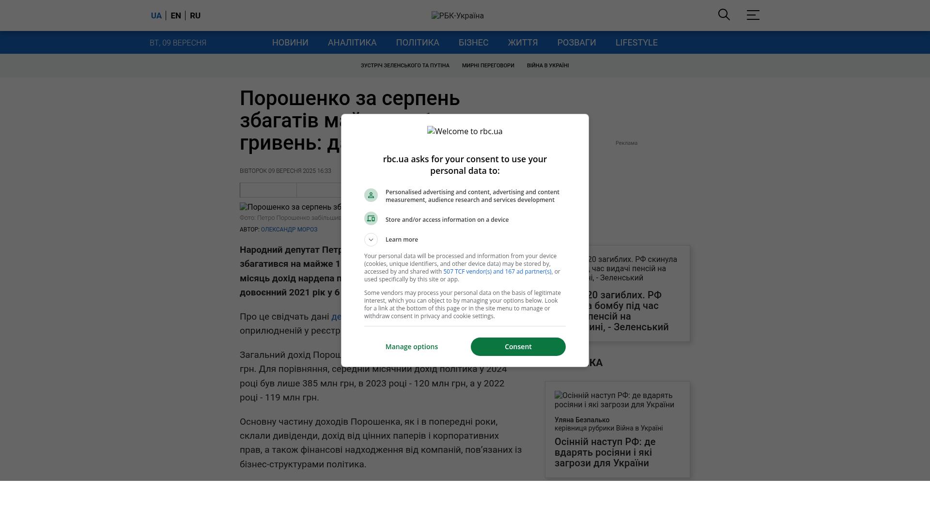930x523 pixels.
Task: Switch site language to EN
Action: (176, 15)
